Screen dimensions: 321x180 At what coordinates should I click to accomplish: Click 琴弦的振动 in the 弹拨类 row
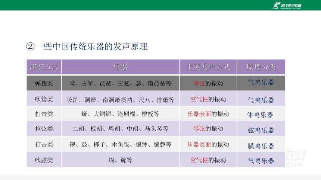coord(208,83)
